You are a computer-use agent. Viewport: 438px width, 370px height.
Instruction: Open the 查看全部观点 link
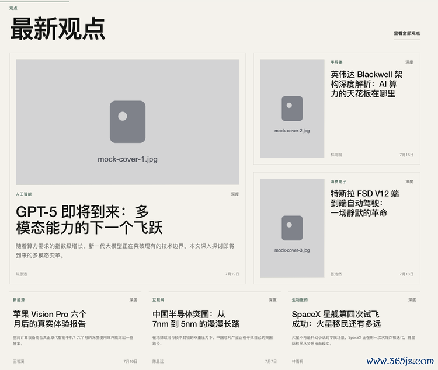pyautogui.click(x=406, y=33)
